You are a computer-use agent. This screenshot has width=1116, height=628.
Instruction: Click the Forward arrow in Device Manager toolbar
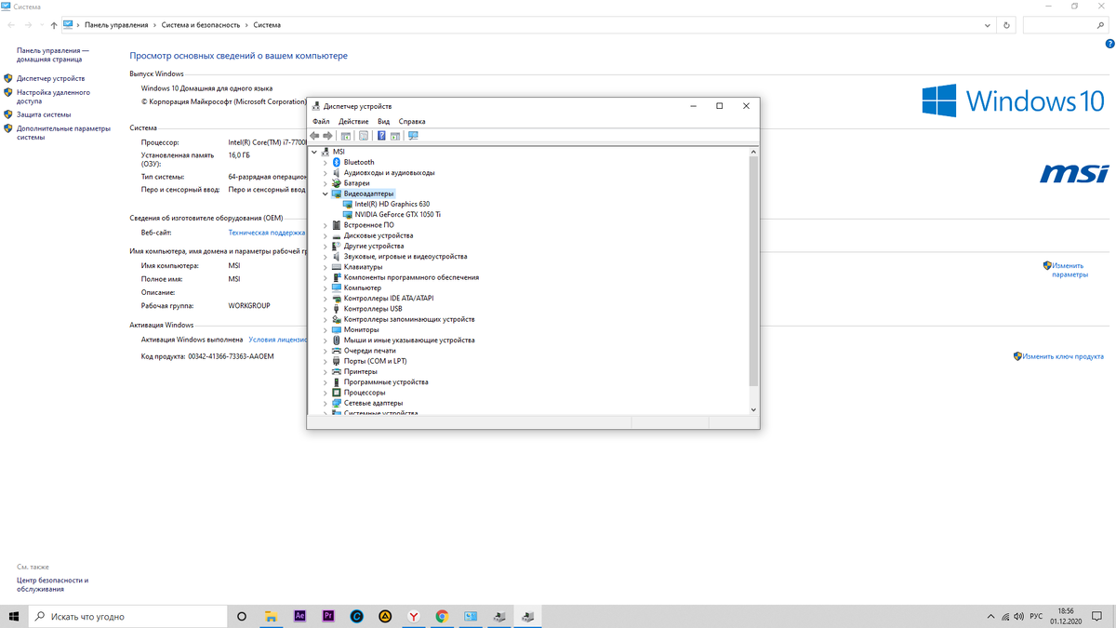[x=327, y=136]
